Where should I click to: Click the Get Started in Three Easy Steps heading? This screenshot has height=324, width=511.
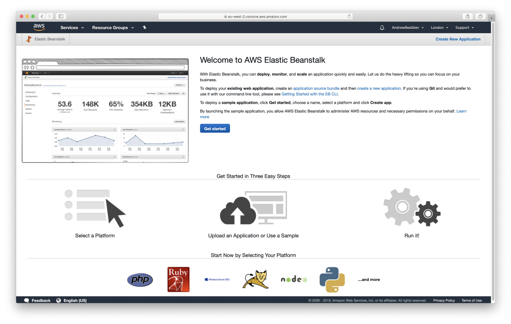coord(253,176)
